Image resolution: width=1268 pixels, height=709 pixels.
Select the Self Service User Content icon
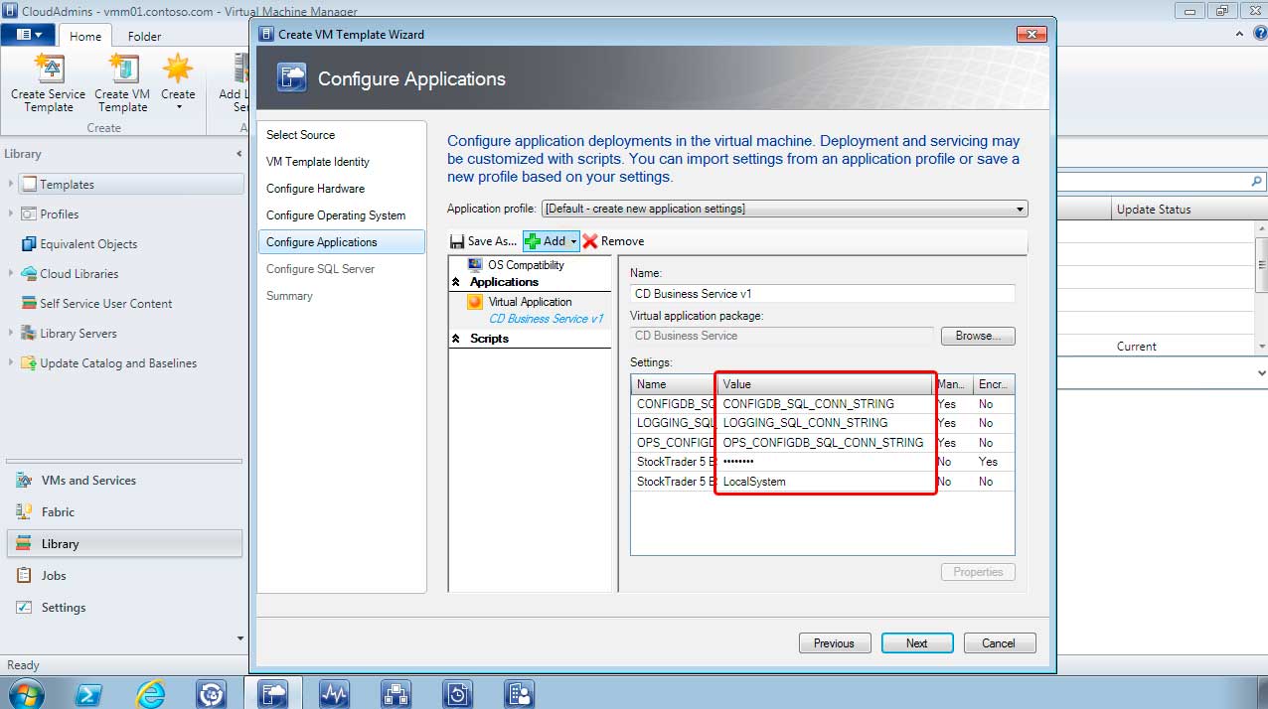pos(29,304)
